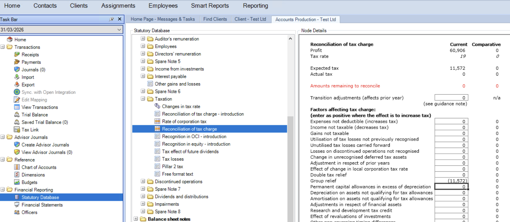Screen dimensions: 510x222
Task: Switch to the Find Clients tab
Action: click(x=215, y=19)
